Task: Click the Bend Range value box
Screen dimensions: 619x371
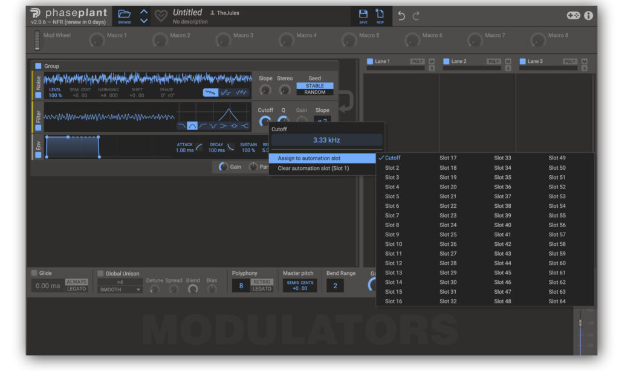Action: pos(335,286)
